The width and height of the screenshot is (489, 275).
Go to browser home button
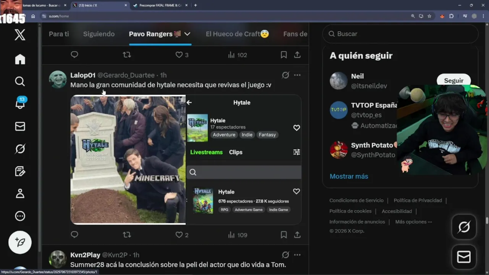tap(33, 16)
